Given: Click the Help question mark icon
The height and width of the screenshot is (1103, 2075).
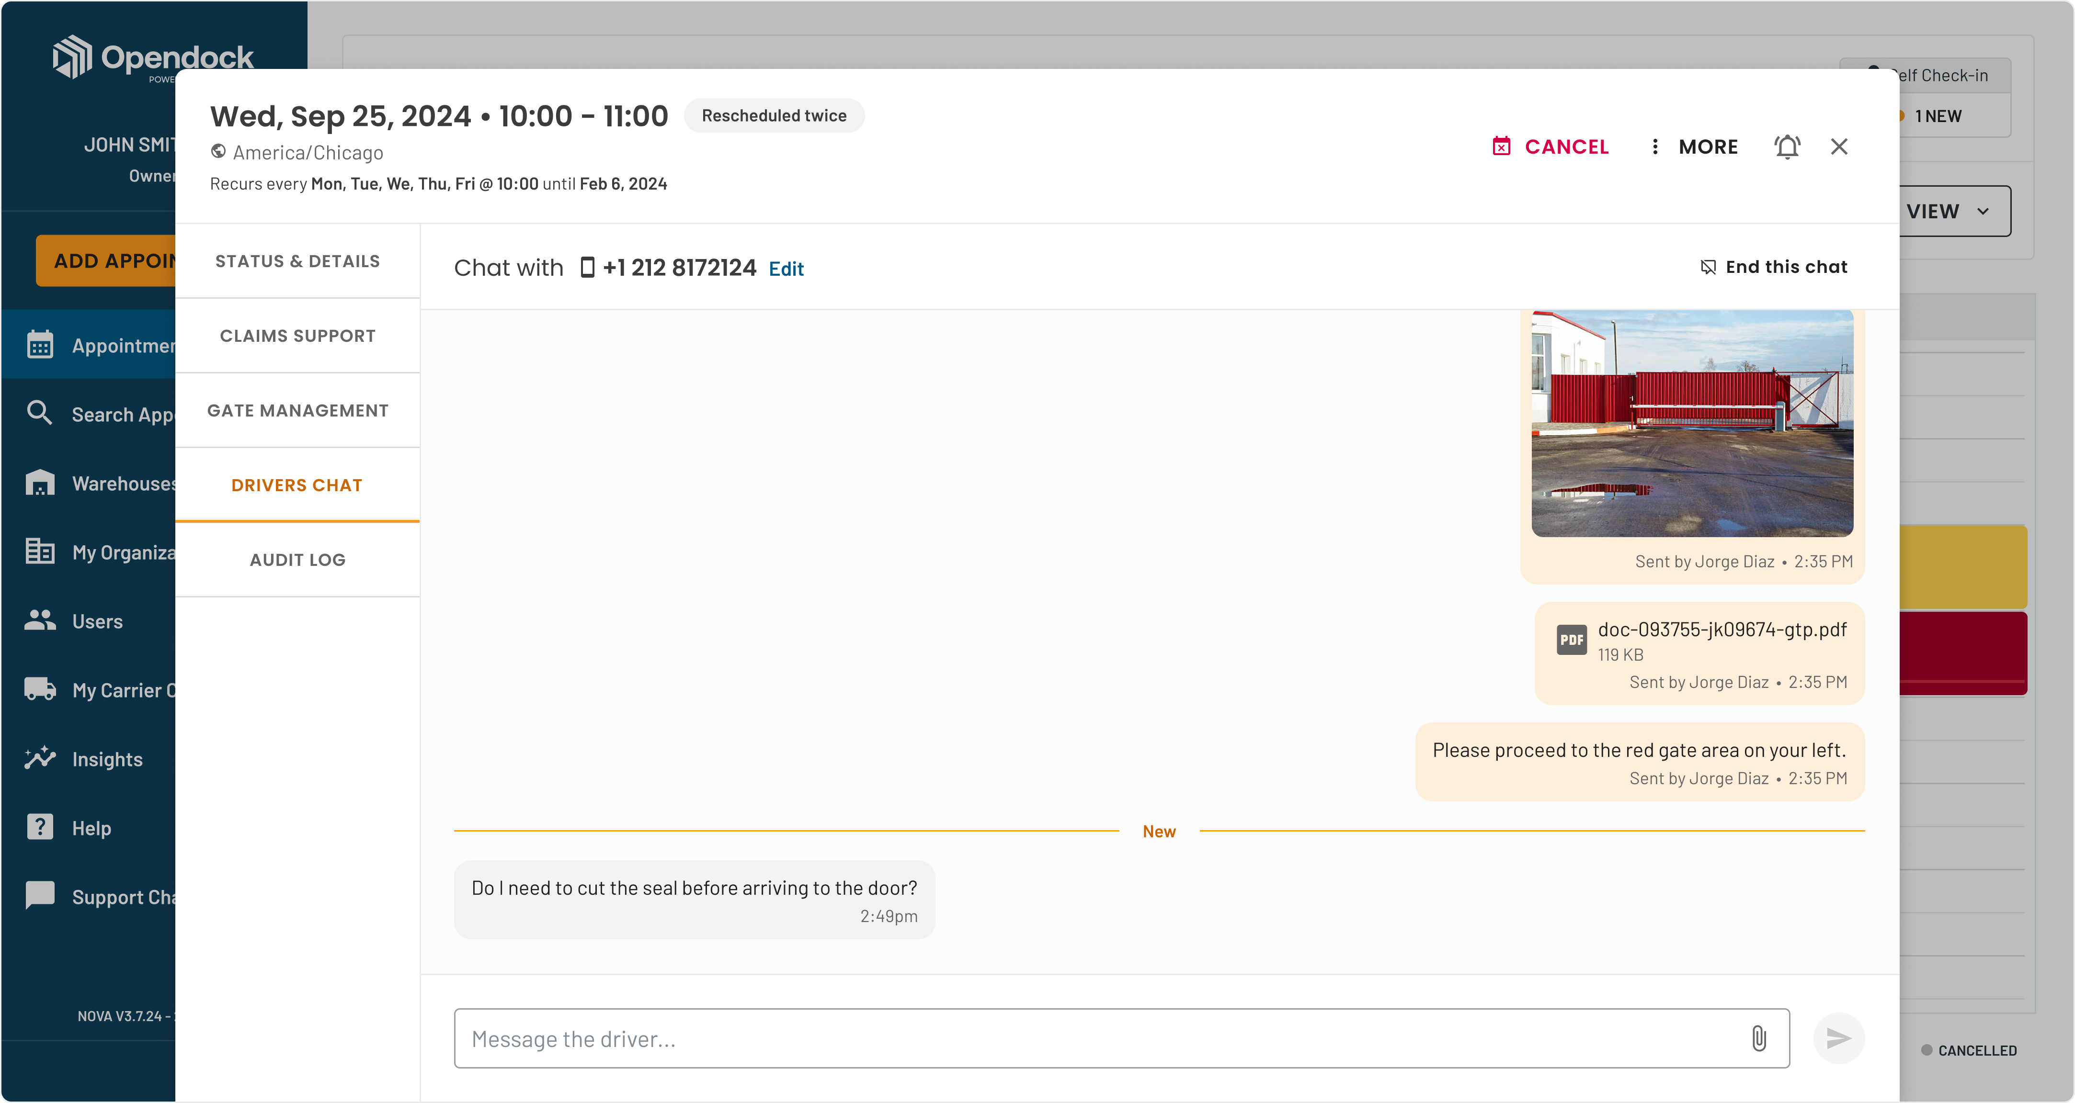Looking at the screenshot, I should coord(39,827).
